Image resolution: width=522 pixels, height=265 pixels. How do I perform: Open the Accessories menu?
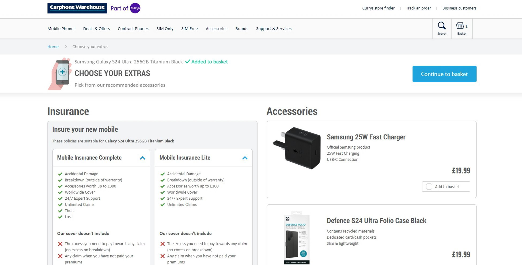tap(217, 29)
